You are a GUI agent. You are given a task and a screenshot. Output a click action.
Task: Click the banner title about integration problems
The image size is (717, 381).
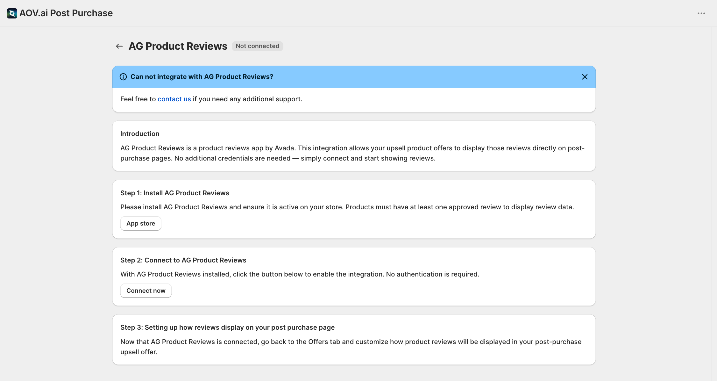click(x=202, y=77)
